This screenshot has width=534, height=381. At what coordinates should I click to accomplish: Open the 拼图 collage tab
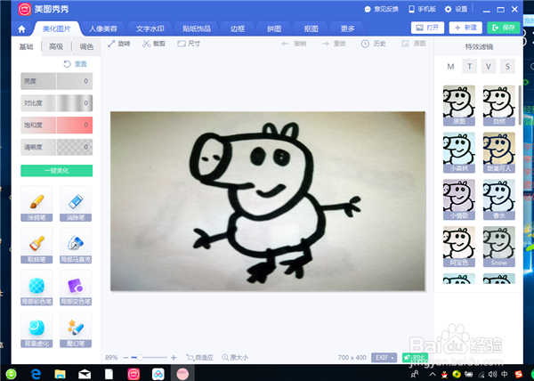click(274, 29)
